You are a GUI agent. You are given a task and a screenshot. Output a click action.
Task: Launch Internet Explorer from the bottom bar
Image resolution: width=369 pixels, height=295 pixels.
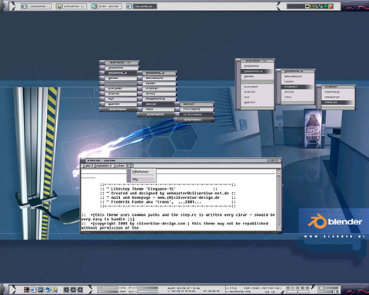click(33, 290)
